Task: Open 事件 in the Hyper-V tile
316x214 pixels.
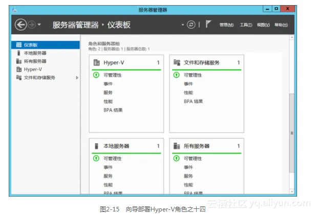Action: [108, 84]
